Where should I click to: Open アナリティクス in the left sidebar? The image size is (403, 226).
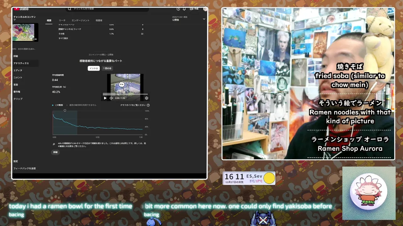pos(25,63)
